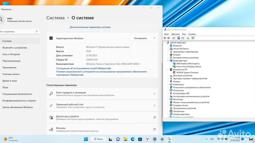Open the Действие menu in Device Manager
The image size is (255, 143).
pos(175,34)
